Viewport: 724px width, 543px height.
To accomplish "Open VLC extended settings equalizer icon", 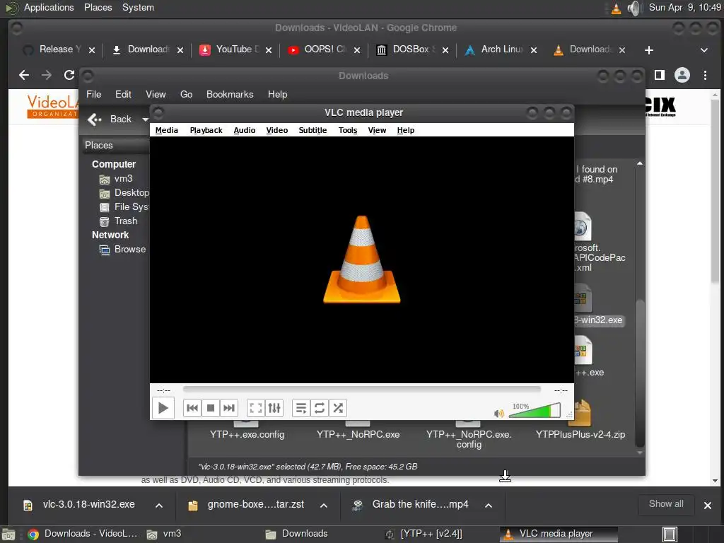I will (x=274, y=408).
